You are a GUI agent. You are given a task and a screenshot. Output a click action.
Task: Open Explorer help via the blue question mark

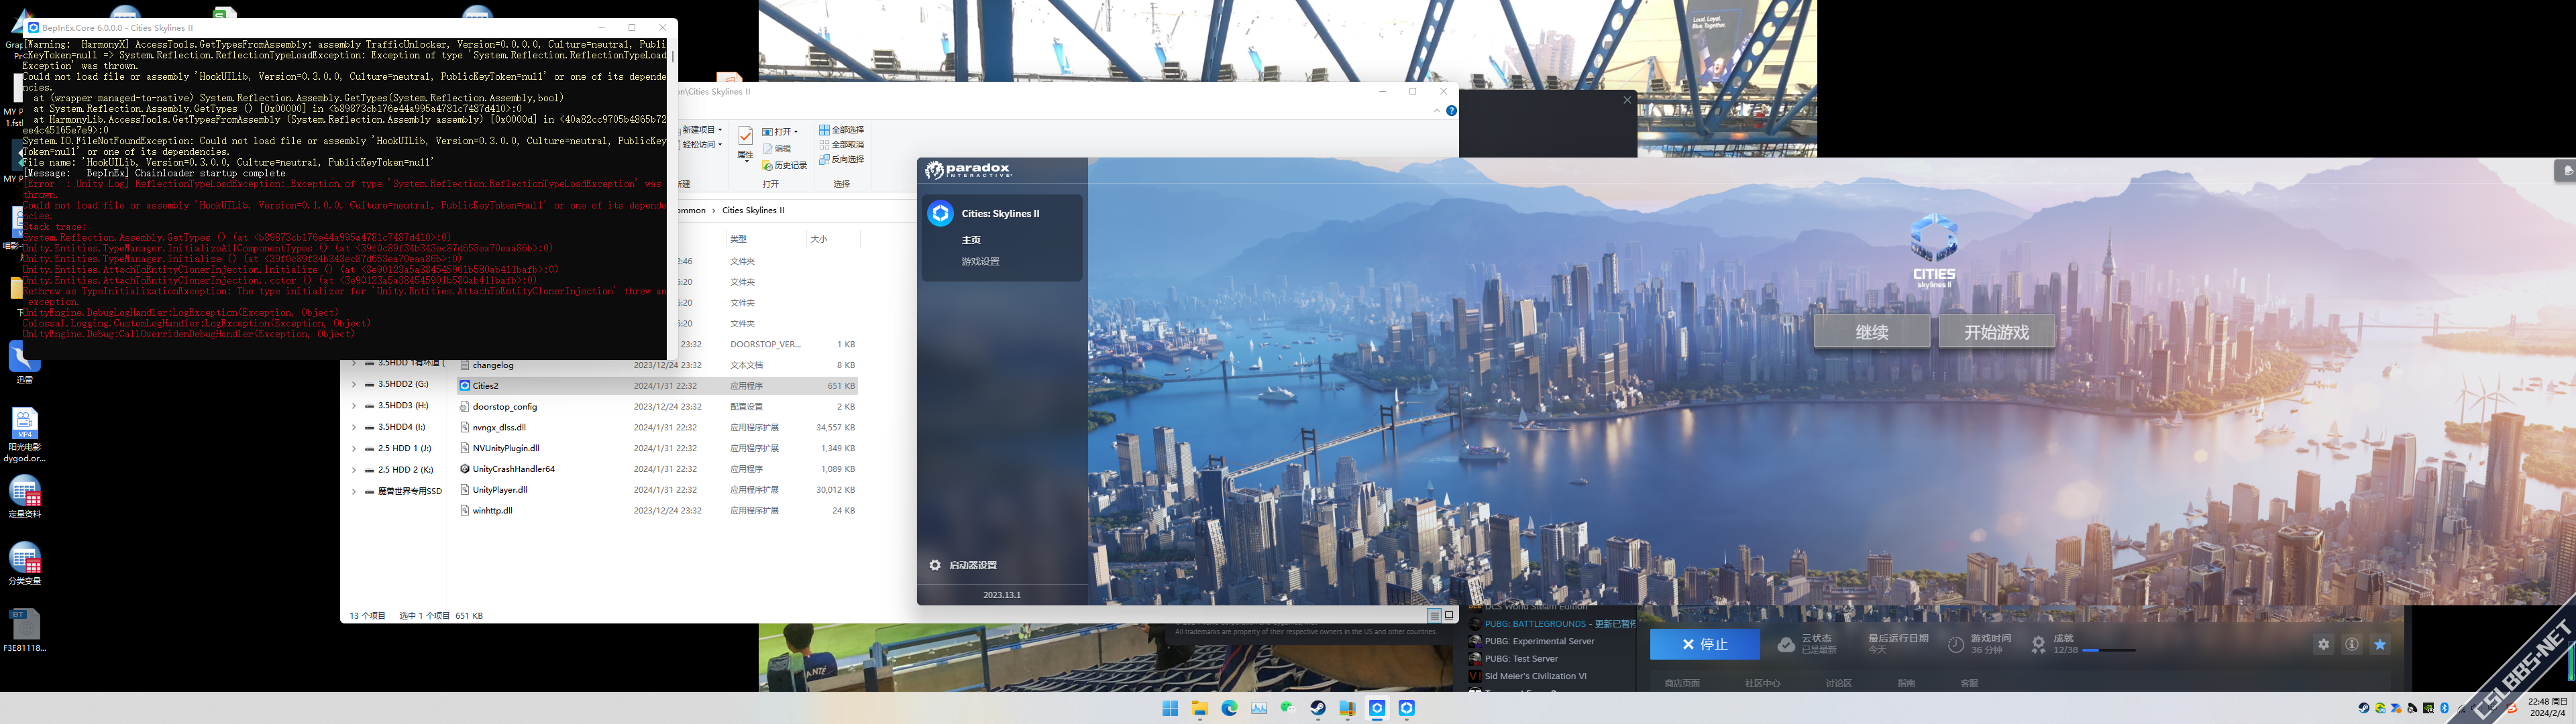pyautogui.click(x=1451, y=111)
